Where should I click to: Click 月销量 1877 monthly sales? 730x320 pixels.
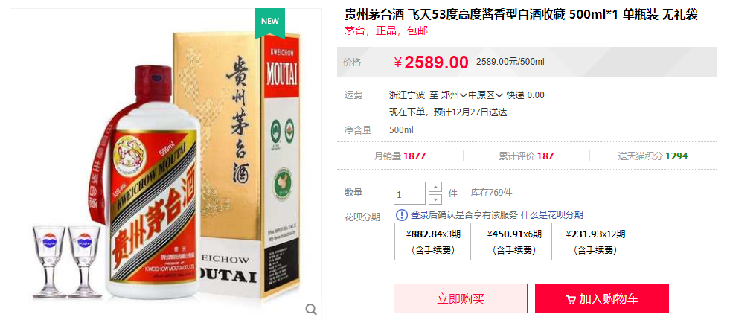coord(400,156)
